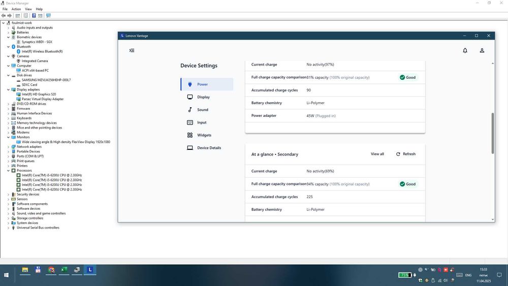508x286 pixels.
Task: Select the SDXC Card entry
Action: coord(29,85)
